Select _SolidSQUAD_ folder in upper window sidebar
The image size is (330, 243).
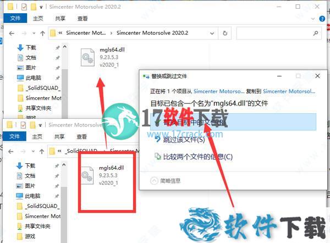tap(39, 88)
